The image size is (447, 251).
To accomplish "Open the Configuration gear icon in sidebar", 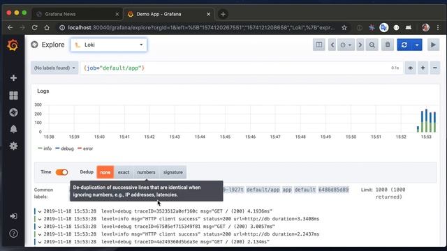I will click(x=13, y=146).
